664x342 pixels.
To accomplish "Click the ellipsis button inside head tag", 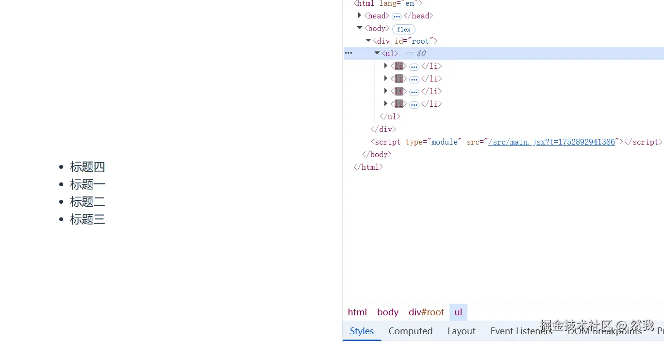I will click(x=397, y=16).
